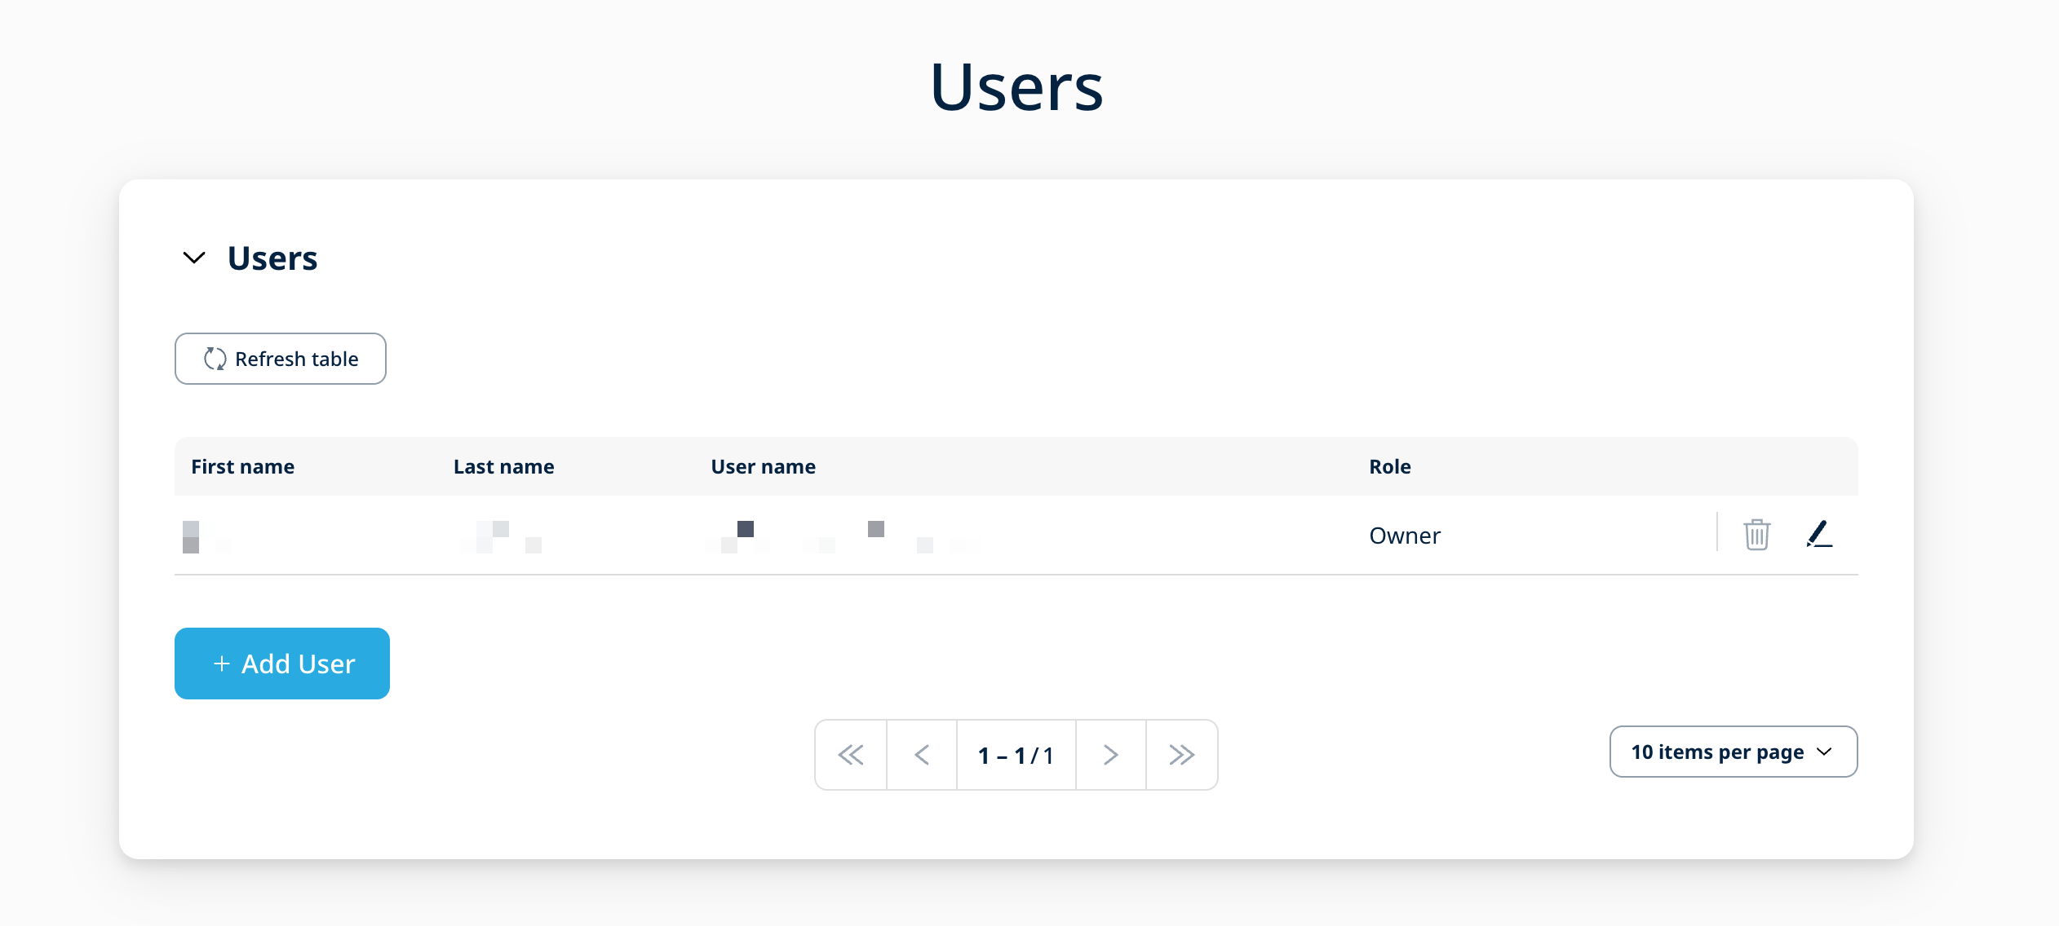Click the plus icon on Add User
Screen dimensions: 2059x926
(221, 664)
